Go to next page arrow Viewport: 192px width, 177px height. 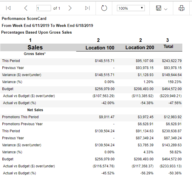click(70, 8)
